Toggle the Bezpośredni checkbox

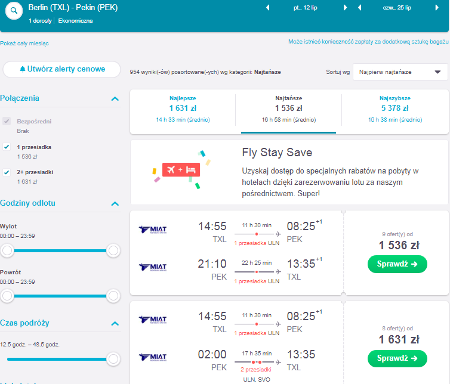[7, 121]
